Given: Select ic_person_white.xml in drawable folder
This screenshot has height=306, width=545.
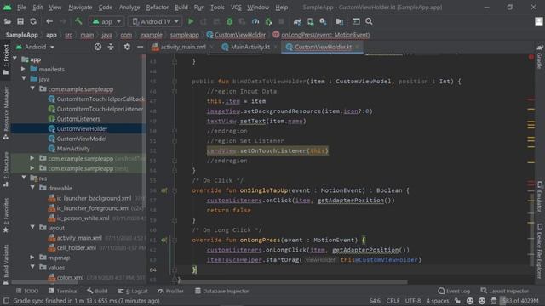Looking at the screenshot, I should pyautogui.click(x=83, y=218).
